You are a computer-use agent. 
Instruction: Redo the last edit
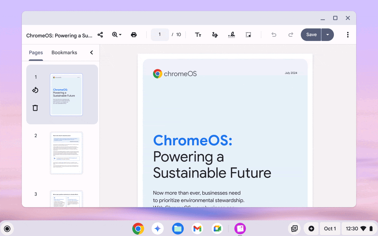(x=291, y=35)
